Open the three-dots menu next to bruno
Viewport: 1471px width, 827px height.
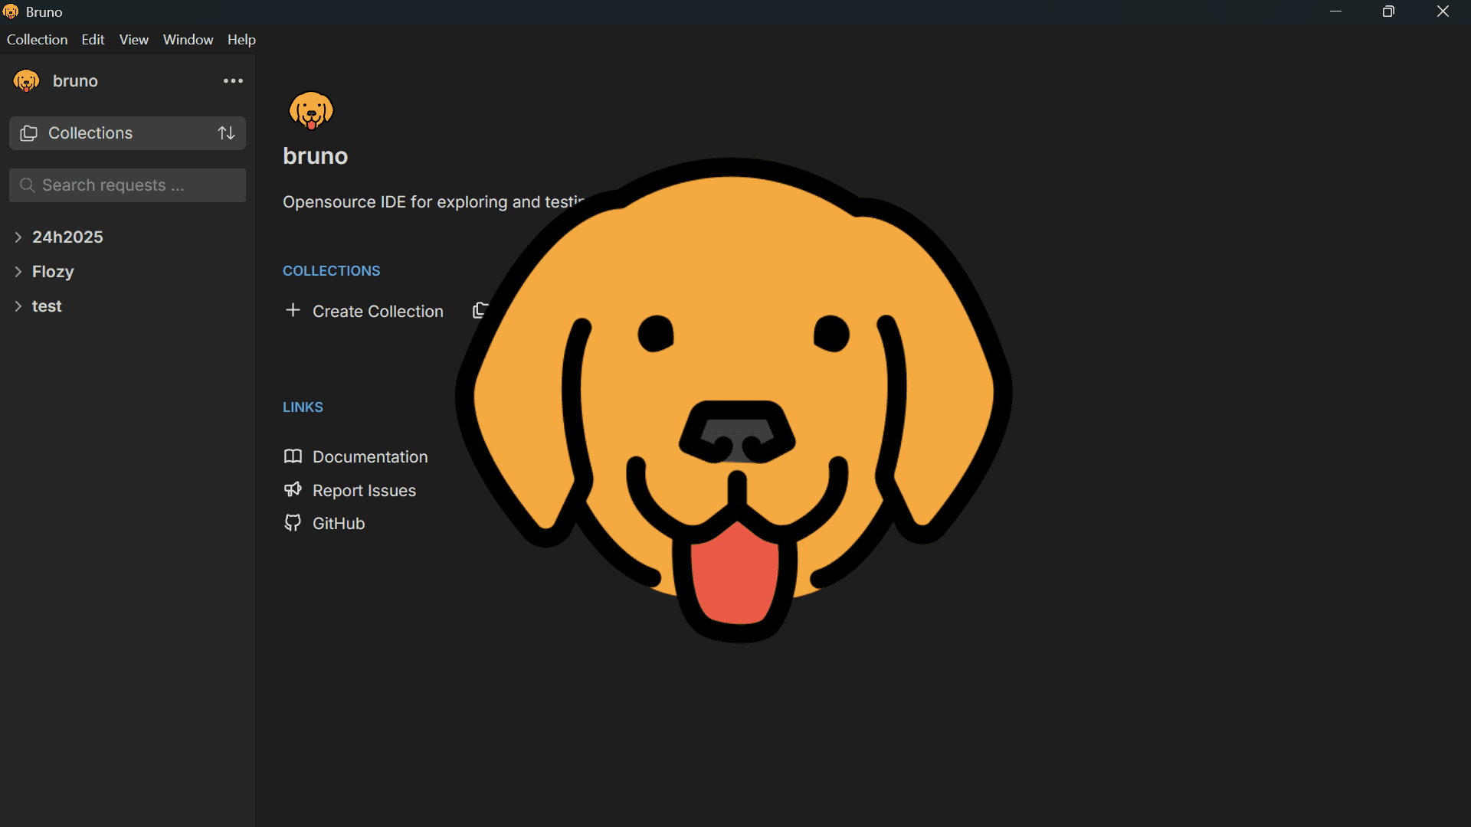pos(233,81)
